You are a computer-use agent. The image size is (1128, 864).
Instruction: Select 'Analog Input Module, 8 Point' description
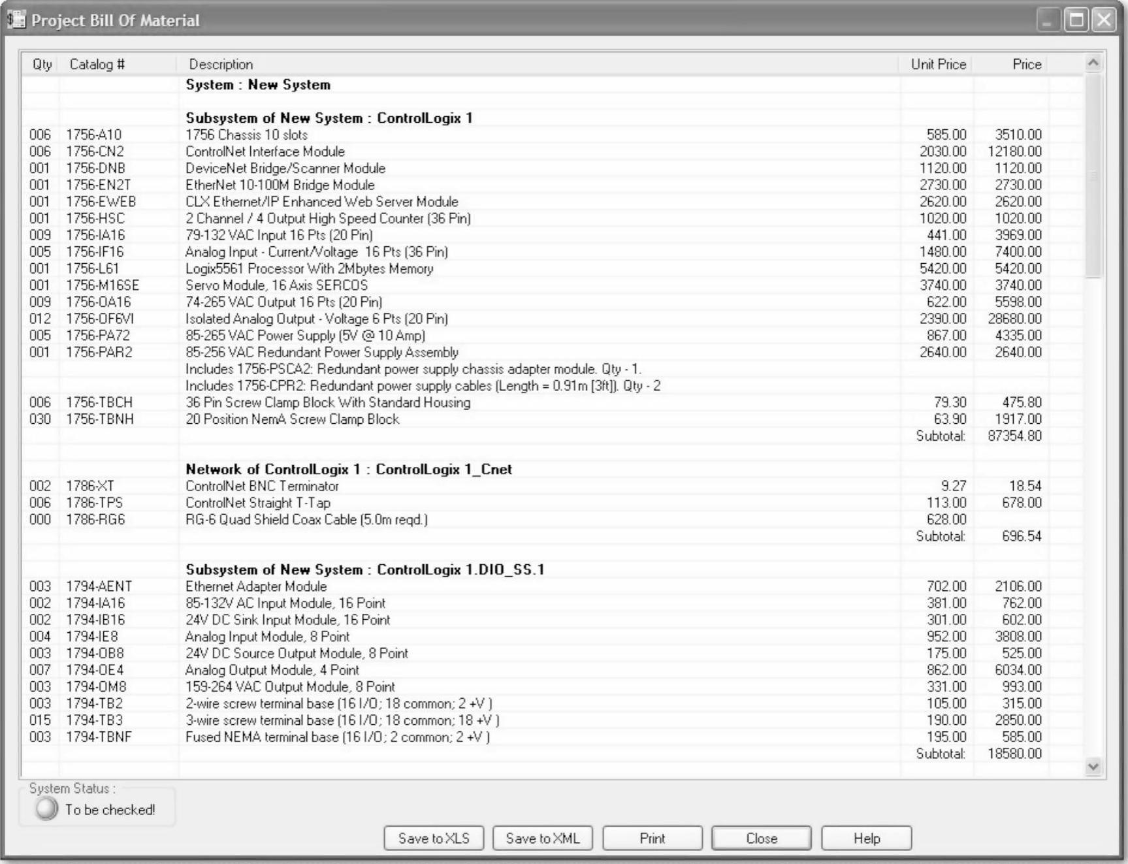268,637
